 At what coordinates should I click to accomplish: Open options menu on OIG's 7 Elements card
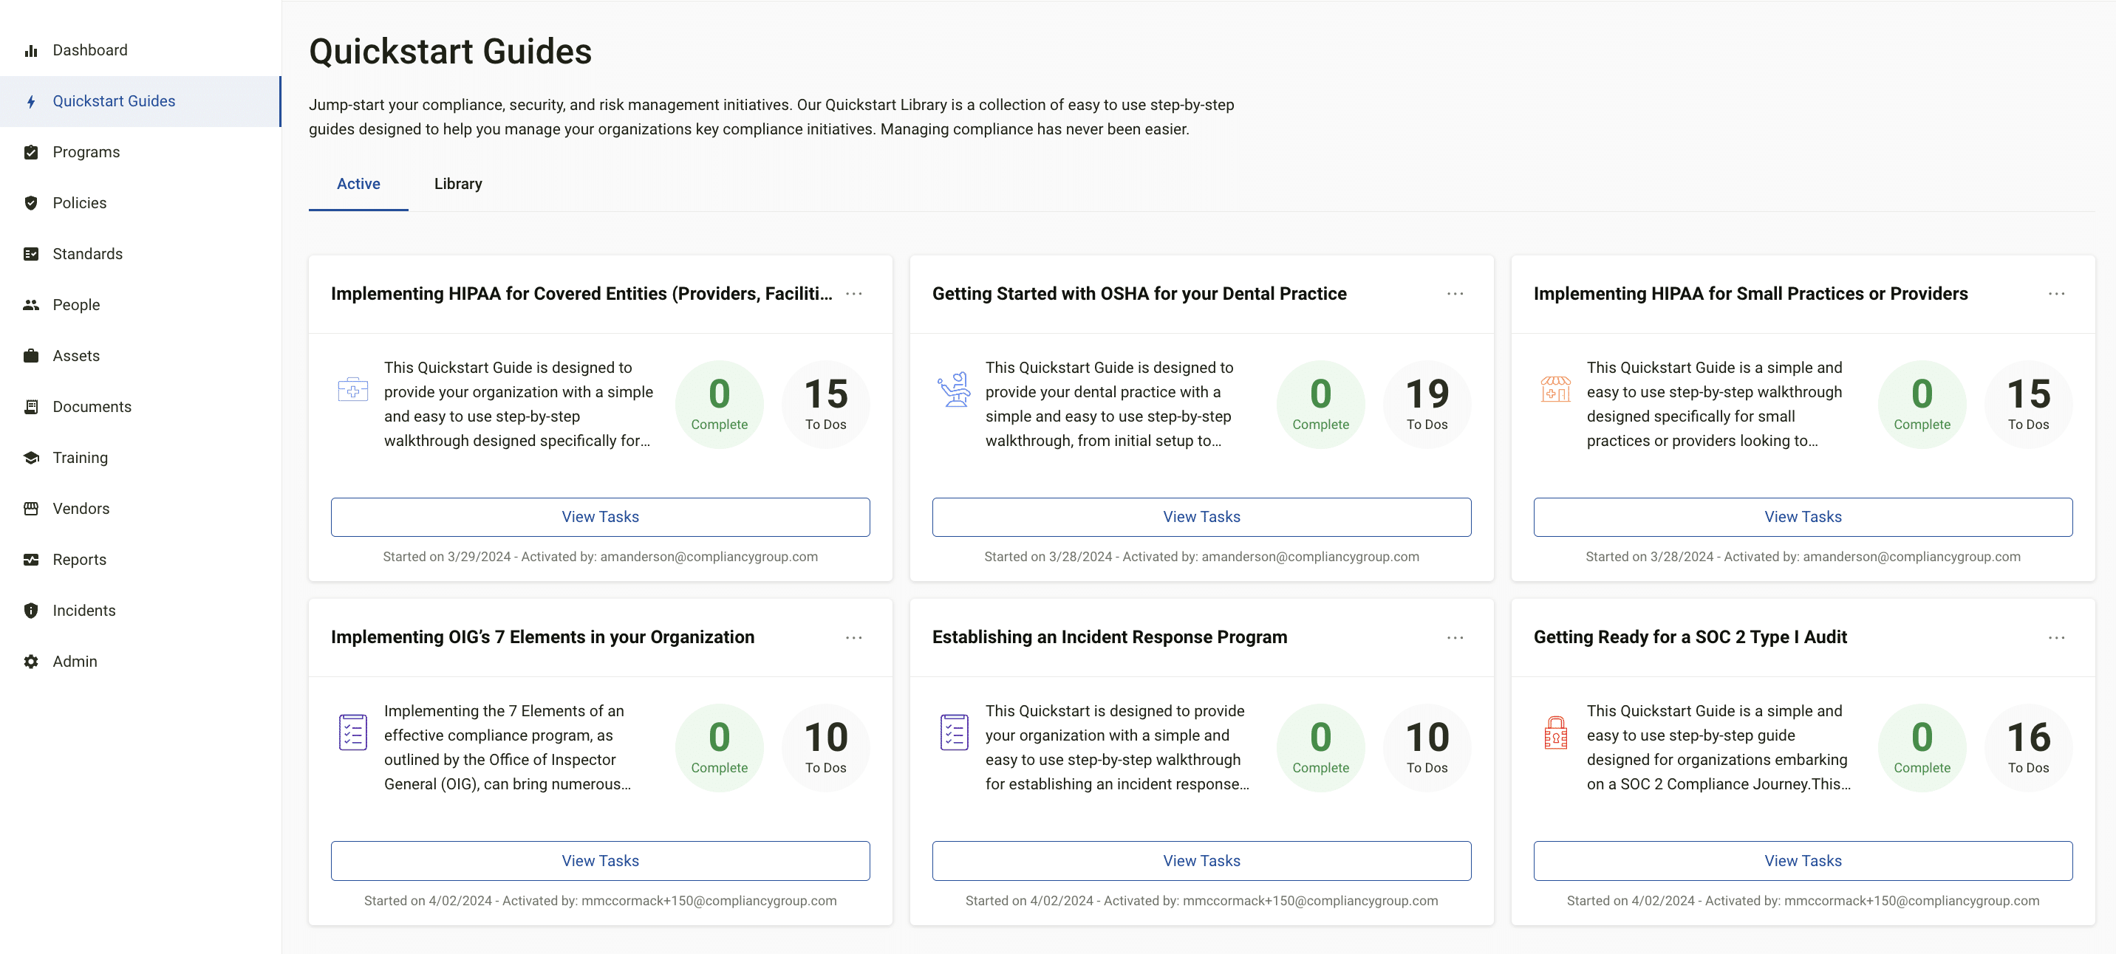(853, 637)
